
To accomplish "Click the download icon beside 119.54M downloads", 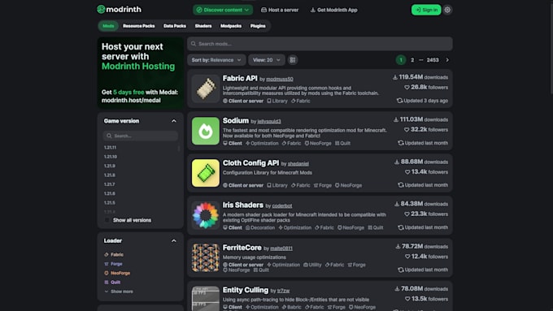I will 395,77.
